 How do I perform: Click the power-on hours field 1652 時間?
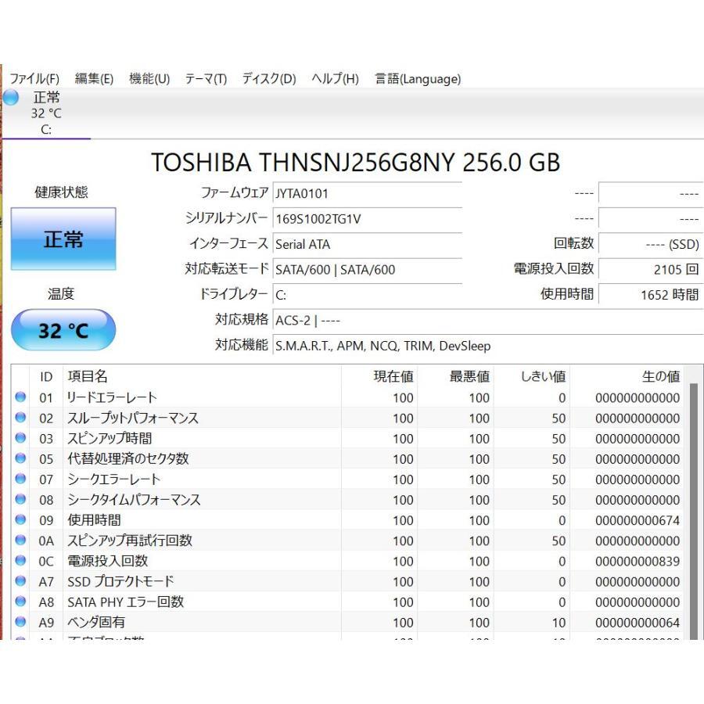(651, 295)
